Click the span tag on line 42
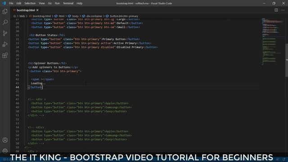 pyautogui.click(x=42, y=79)
